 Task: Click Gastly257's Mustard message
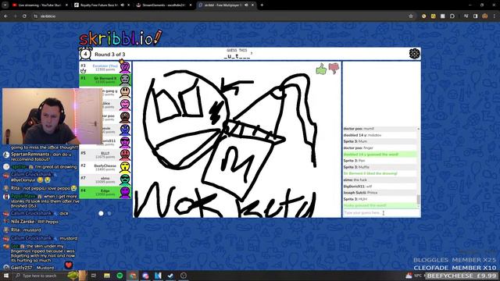pos(32,268)
